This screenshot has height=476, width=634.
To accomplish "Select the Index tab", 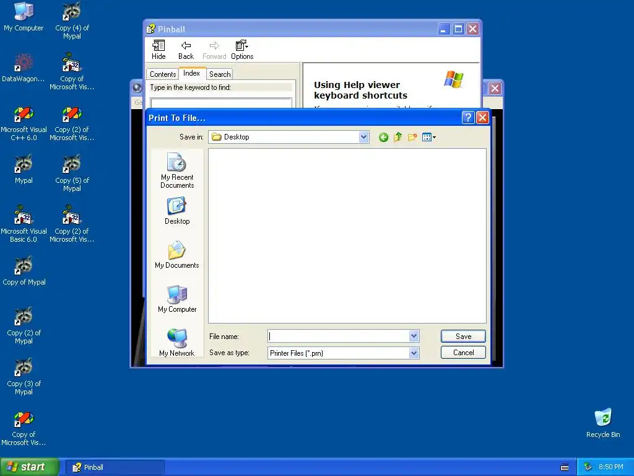I will (x=192, y=73).
